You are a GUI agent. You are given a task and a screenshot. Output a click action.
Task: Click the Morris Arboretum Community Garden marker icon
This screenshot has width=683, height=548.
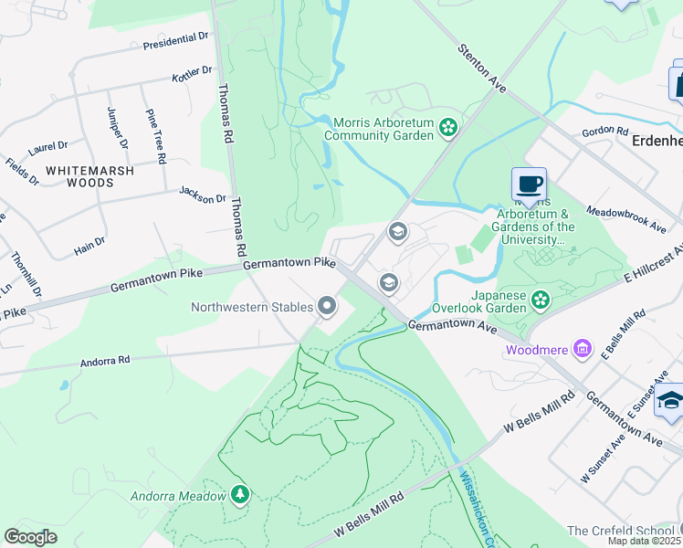[447, 129]
